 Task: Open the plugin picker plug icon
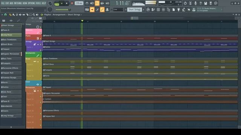click(178, 10)
